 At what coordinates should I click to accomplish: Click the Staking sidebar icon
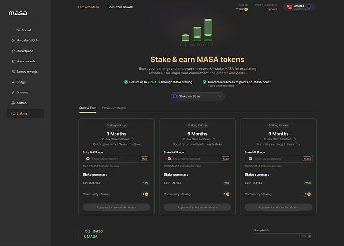(13, 113)
